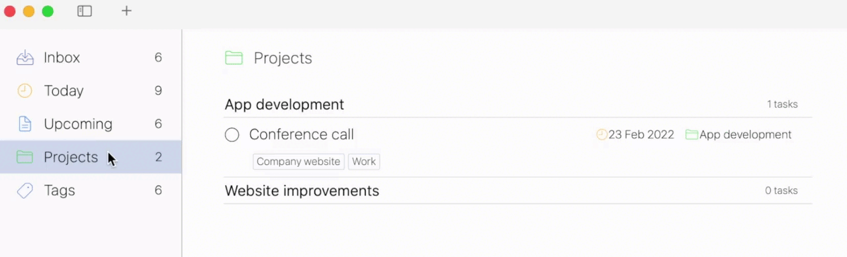Mark Conference call as complete
The width and height of the screenshot is (847, 257).
tap(232, 135)
